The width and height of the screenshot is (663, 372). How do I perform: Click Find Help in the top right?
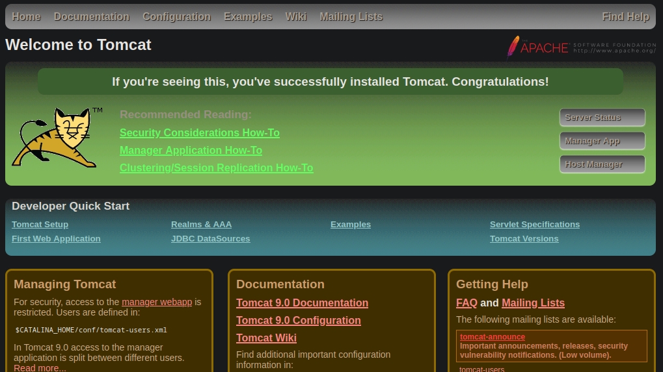pyautogui.click(x=625, y=17)
